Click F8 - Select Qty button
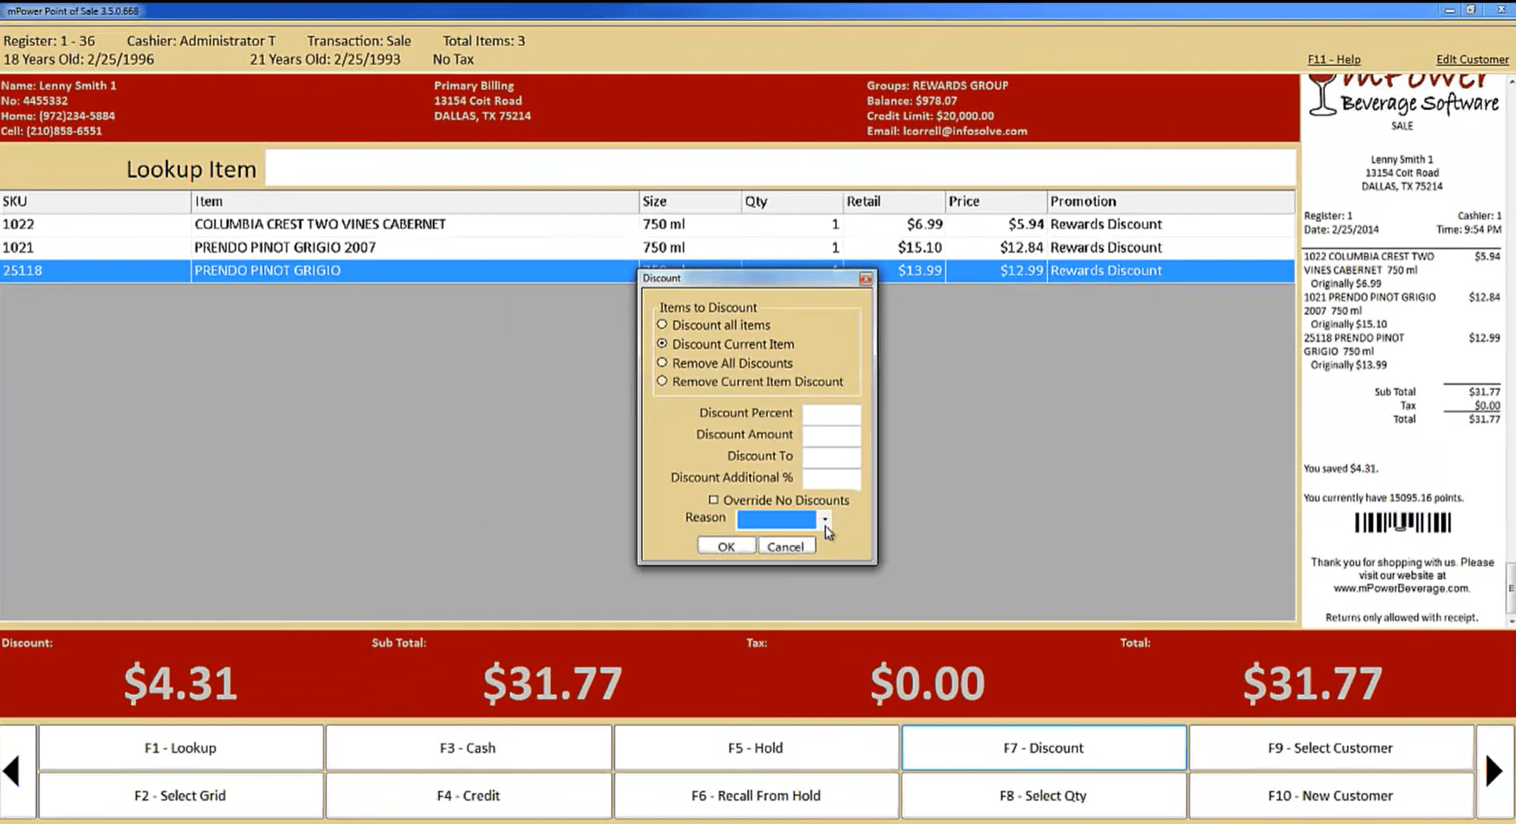Image resolution: width=1516 pixels, height=824 pixels. pyautogui.click(x=1044, y=795)
